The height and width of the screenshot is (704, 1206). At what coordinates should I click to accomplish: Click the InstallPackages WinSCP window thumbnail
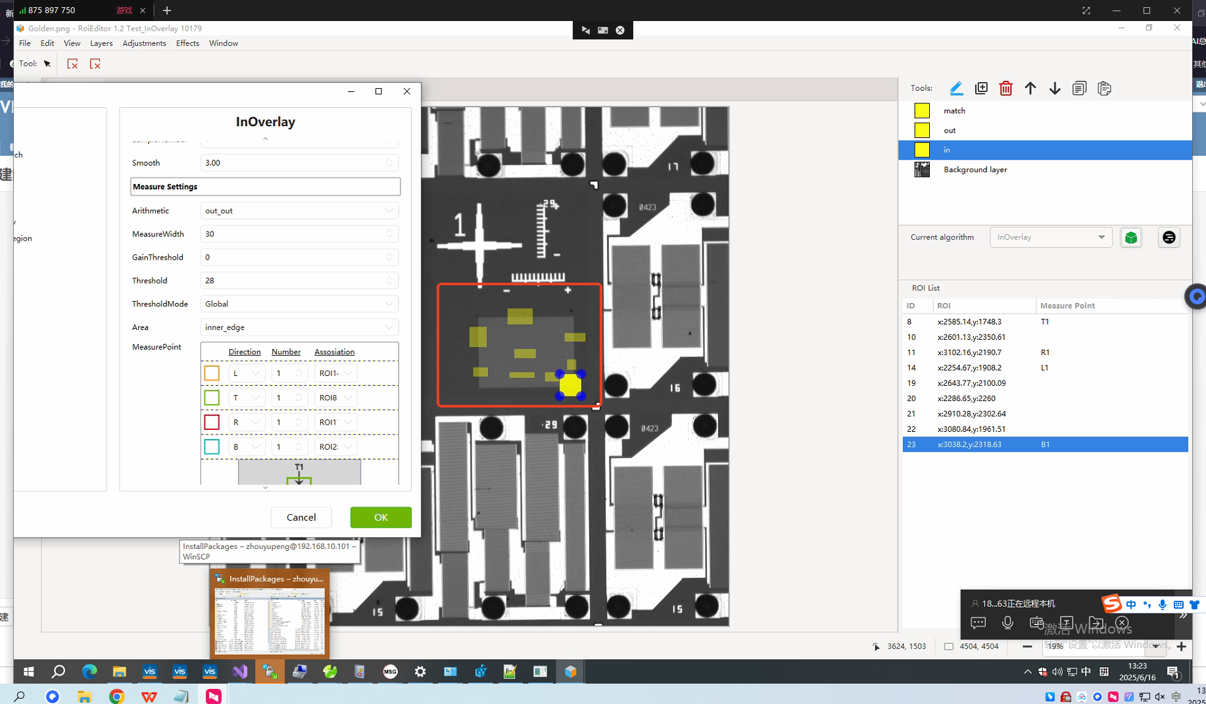(270, 615)
